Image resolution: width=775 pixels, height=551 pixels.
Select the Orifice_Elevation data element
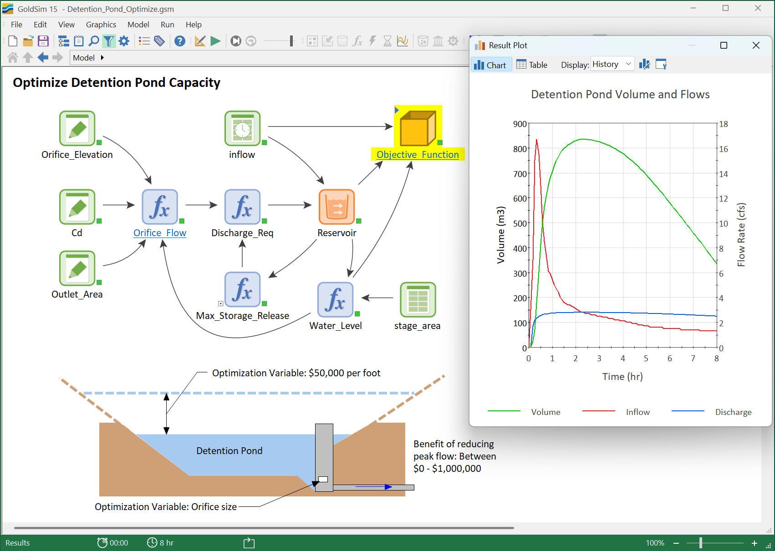coord(77,128)
